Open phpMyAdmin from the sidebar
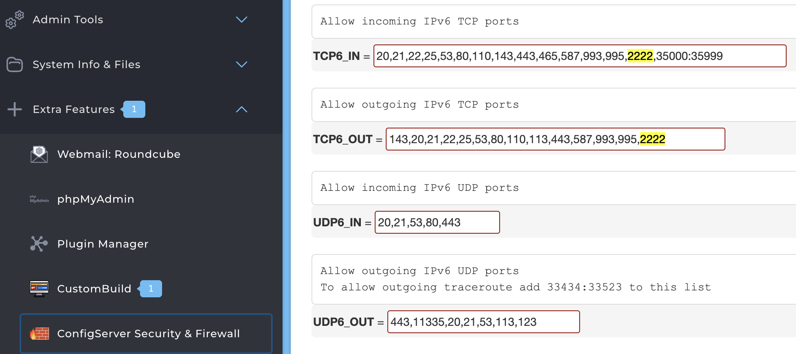Screen dimensions: 796x354 coord(96,199)
